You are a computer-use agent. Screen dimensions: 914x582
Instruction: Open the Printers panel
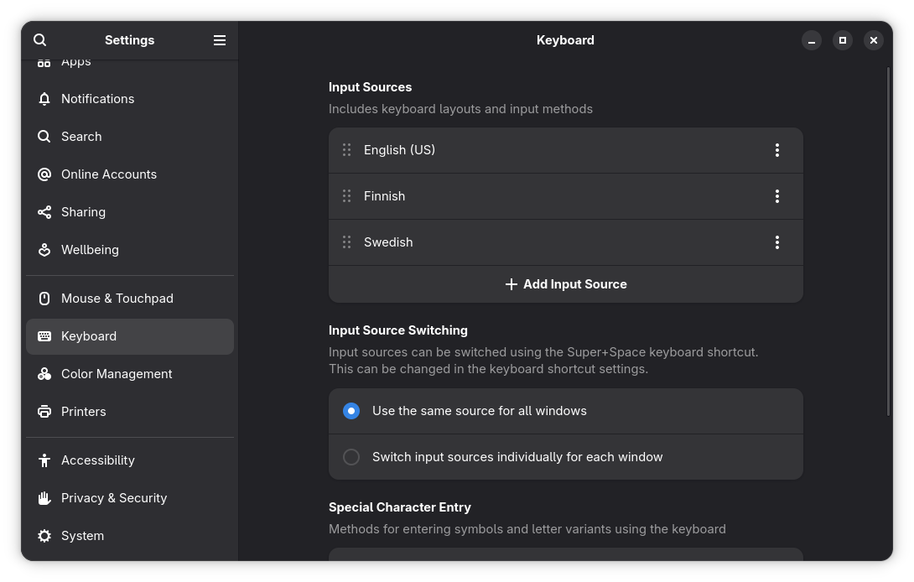click(130, 412)
